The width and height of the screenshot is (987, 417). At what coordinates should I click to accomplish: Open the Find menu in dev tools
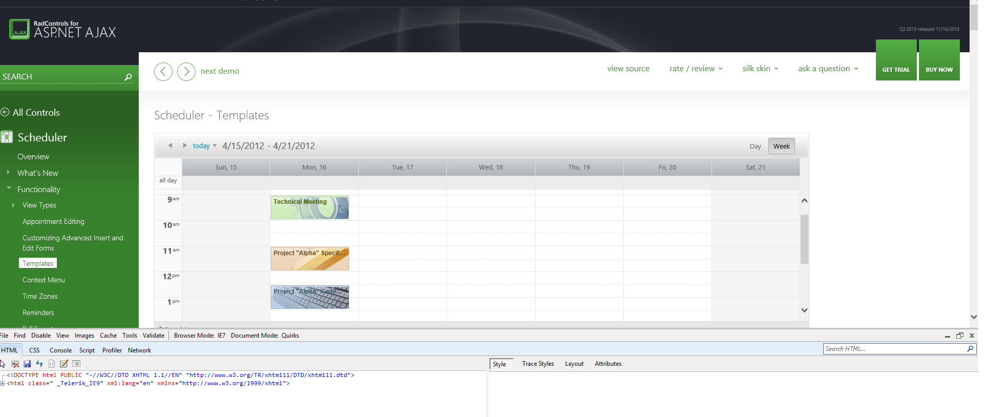point(19,336)
